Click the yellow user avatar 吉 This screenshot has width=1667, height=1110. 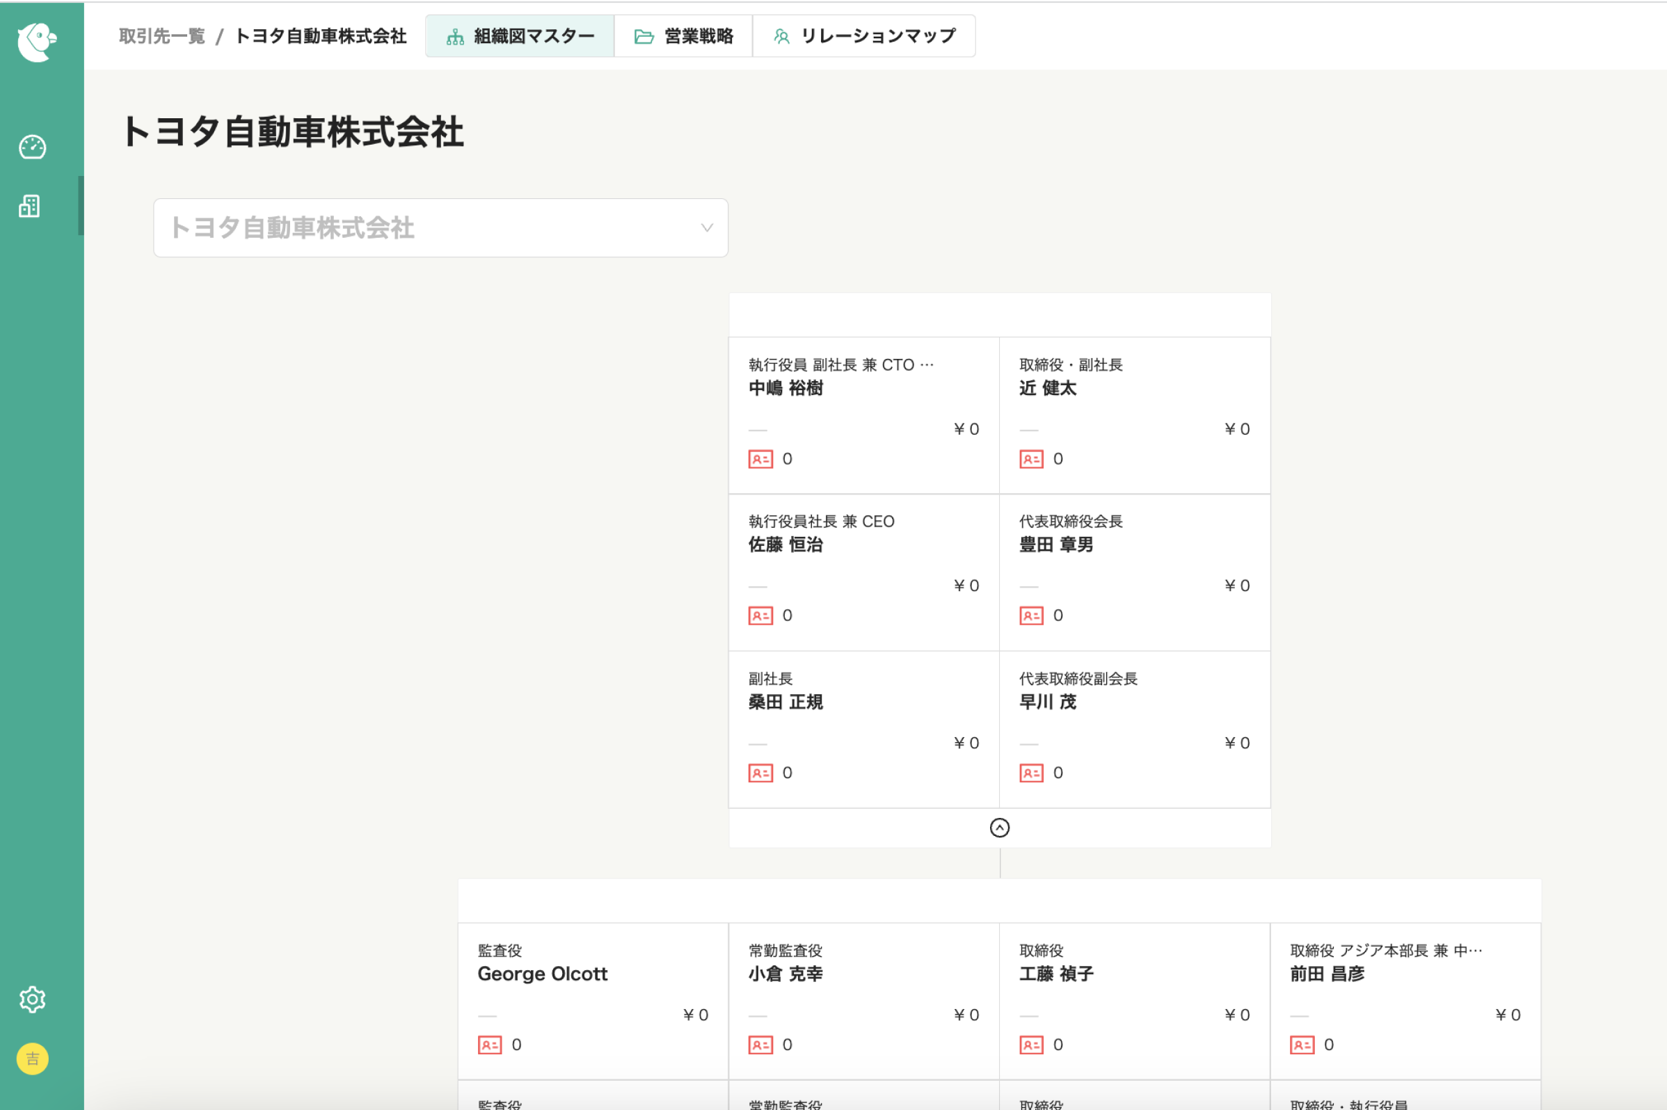33,1059
